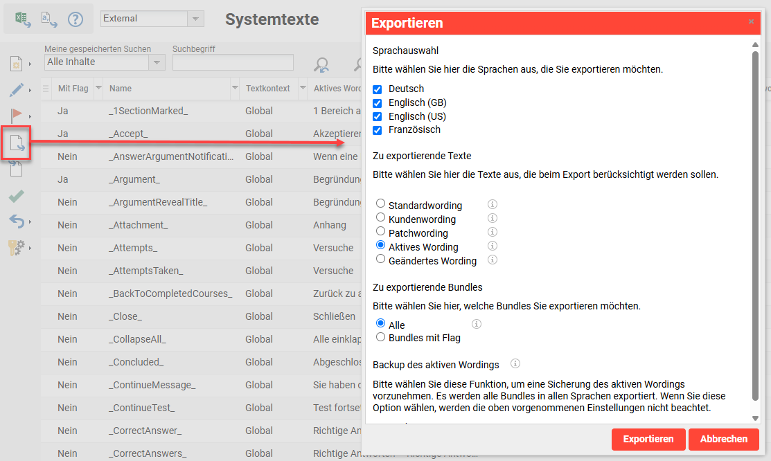Disable the Englisch (GB) checkbox

click(x=377, y=104)
